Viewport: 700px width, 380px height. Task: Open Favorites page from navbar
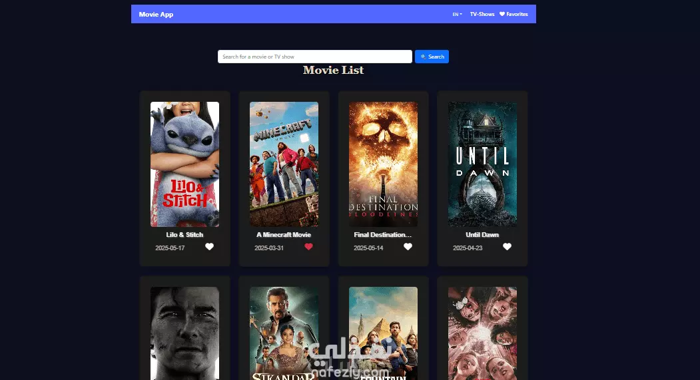tap(514, 14)
